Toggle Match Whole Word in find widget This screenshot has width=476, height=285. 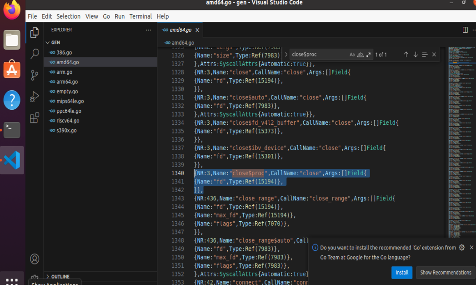(x=361, y=55)
